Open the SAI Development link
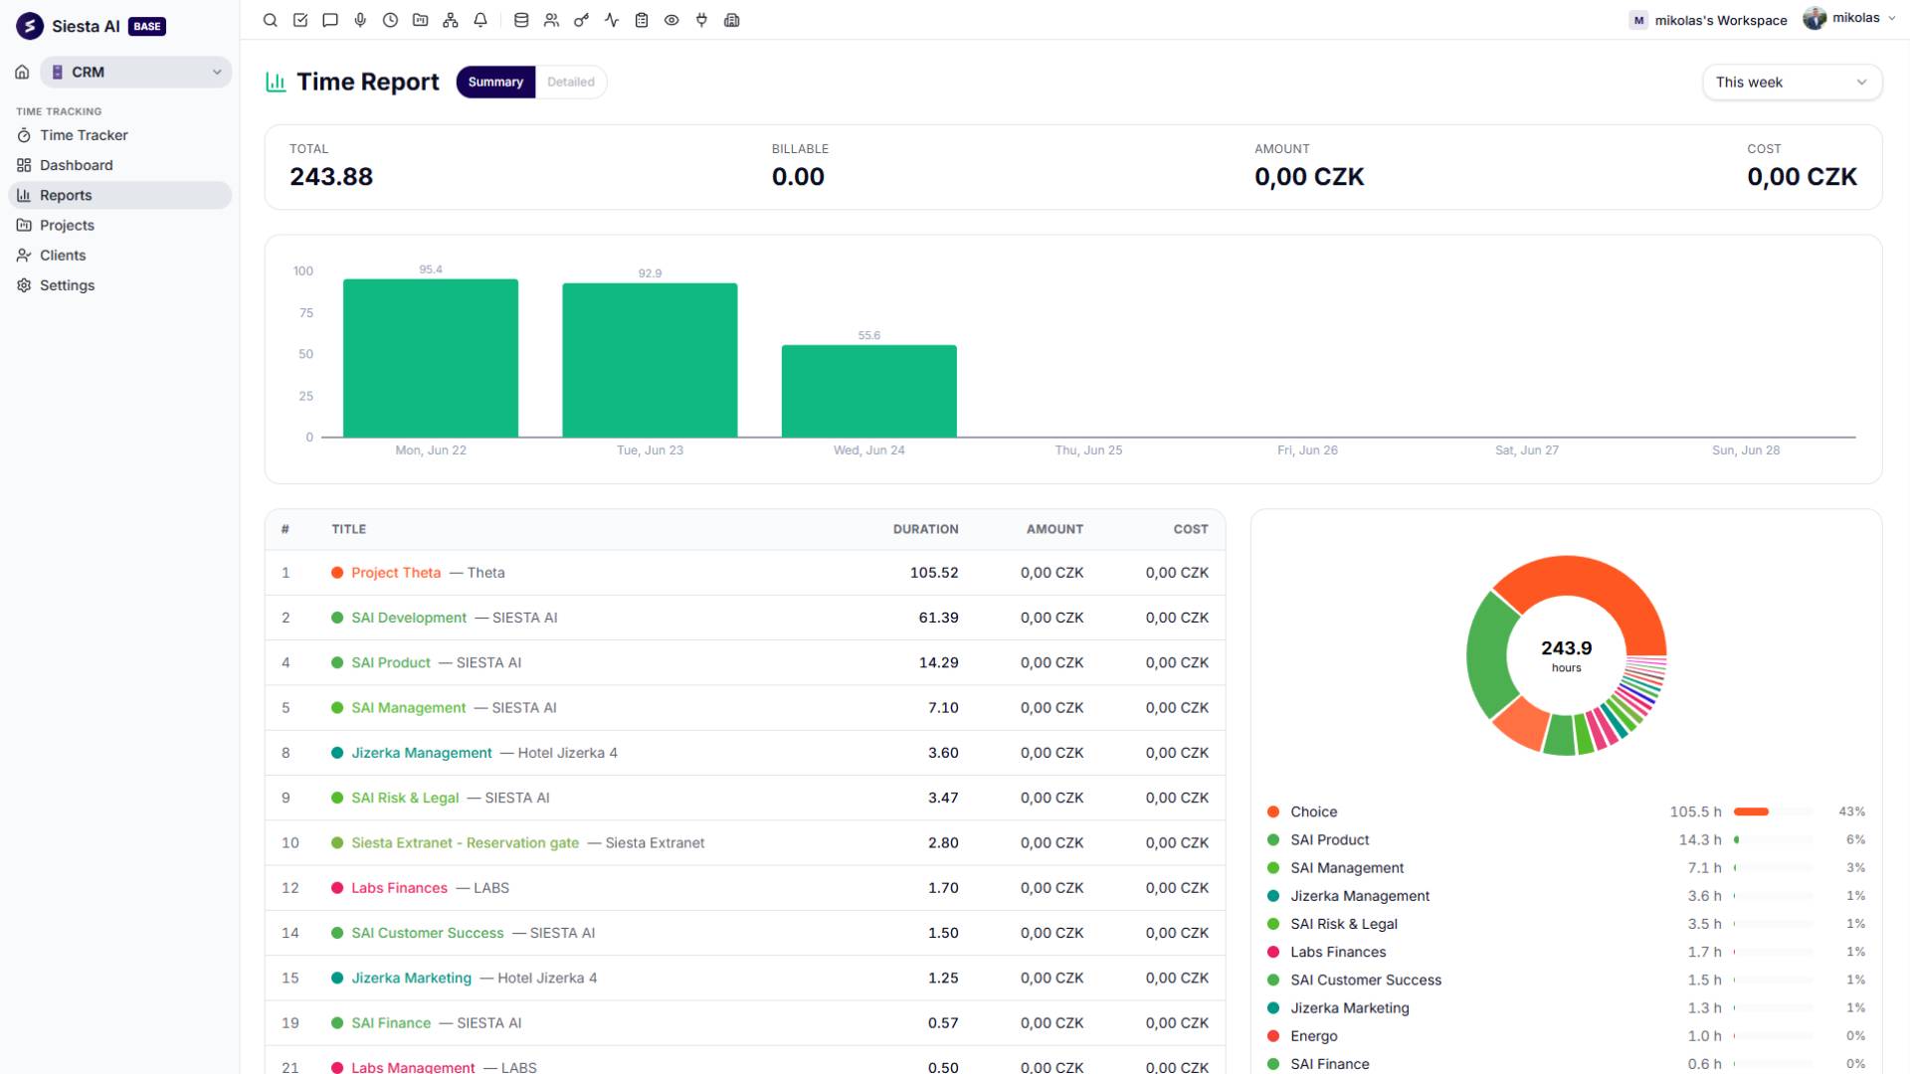 tap(409, 618)
